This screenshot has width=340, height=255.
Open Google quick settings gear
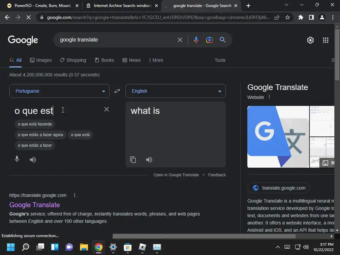310,40
